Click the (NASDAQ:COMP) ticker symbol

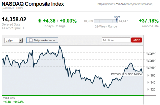tap(12, 8)
